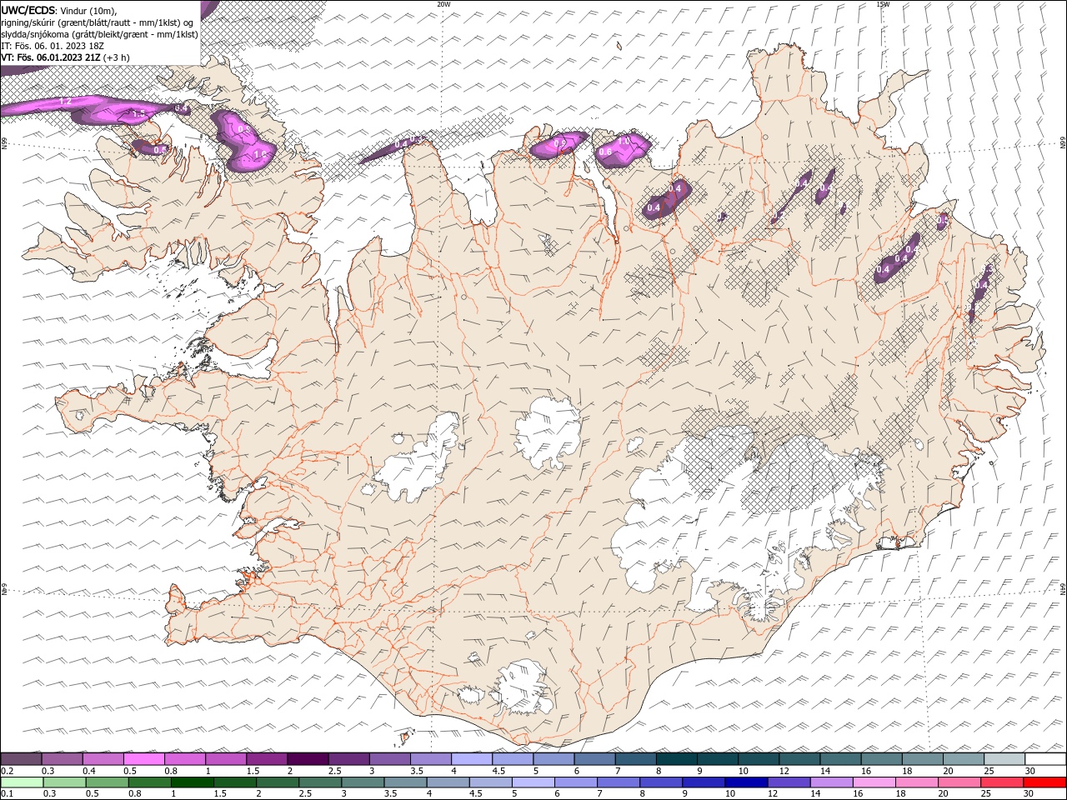This screenshot has width=1067, height=800.
Task: Pick the top scale white swatch at 30
Action: pyautogui.click(x=1045, y=759)
